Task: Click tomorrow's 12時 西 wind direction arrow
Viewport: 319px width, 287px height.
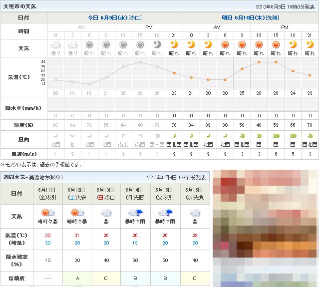Action: click(x=259, y=136)
